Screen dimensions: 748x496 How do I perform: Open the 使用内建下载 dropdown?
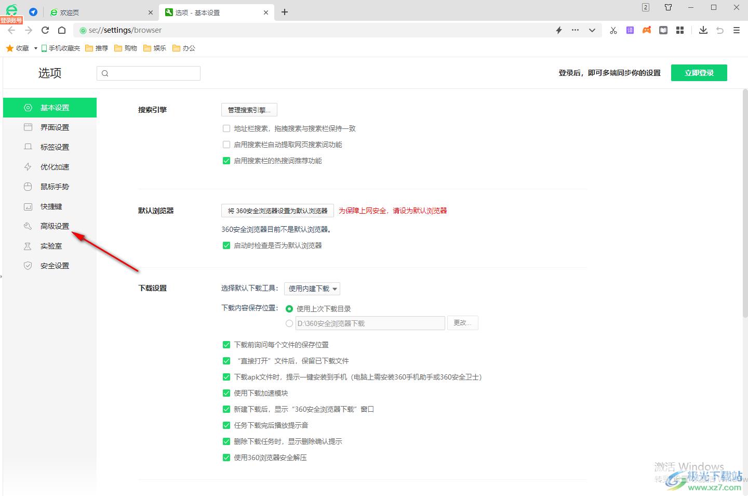[x=312, y=289]
